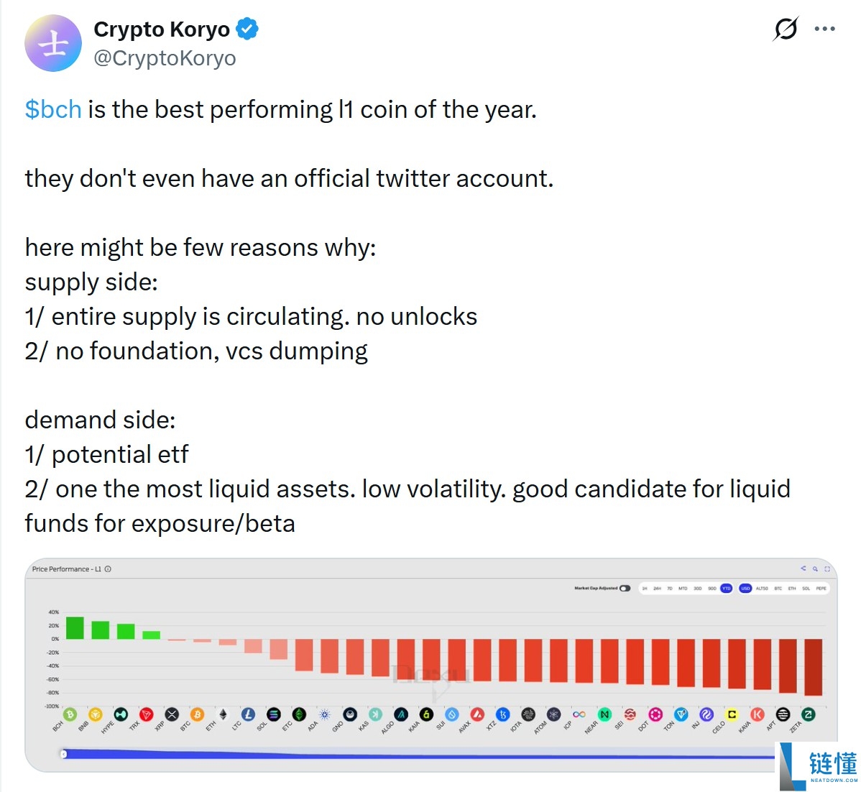
Task: Select the PEPE denomination option
Action: 821,588
